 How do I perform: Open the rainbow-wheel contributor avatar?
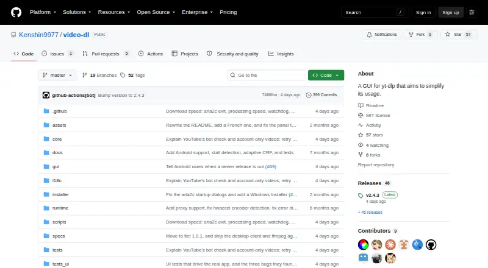click(x=363, y=245)
